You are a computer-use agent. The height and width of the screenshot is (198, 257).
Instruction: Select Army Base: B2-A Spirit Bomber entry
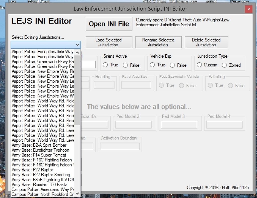pyautogui.click(x=39, y=145)
